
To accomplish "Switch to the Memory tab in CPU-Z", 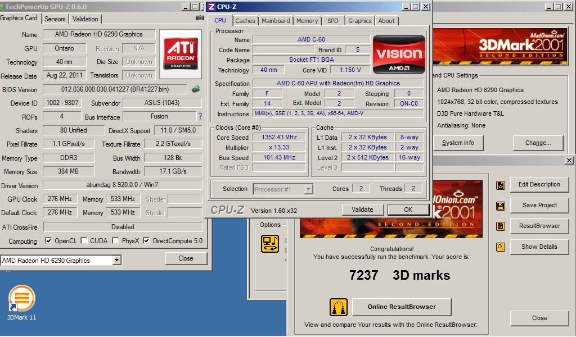I will (307, 21).
